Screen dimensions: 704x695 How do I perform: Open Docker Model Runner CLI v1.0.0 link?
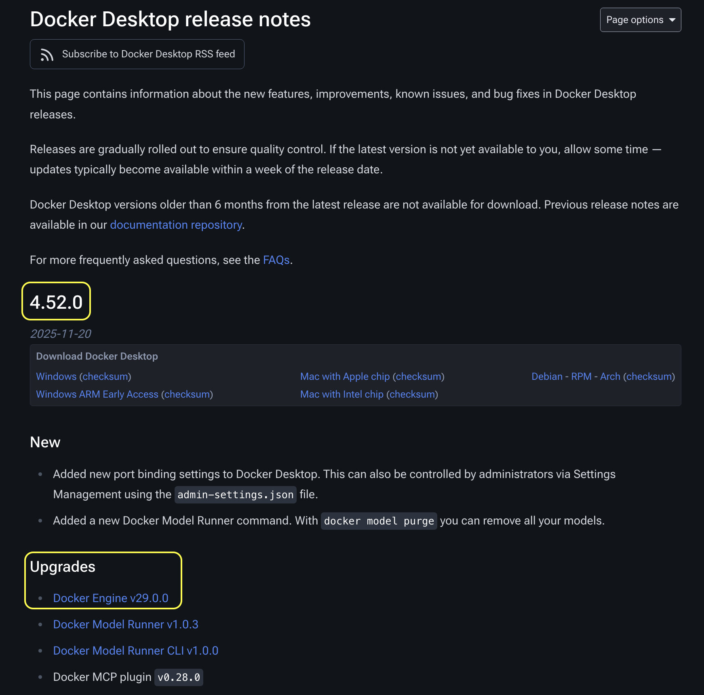pyautogui.click(x=136, y=651)
